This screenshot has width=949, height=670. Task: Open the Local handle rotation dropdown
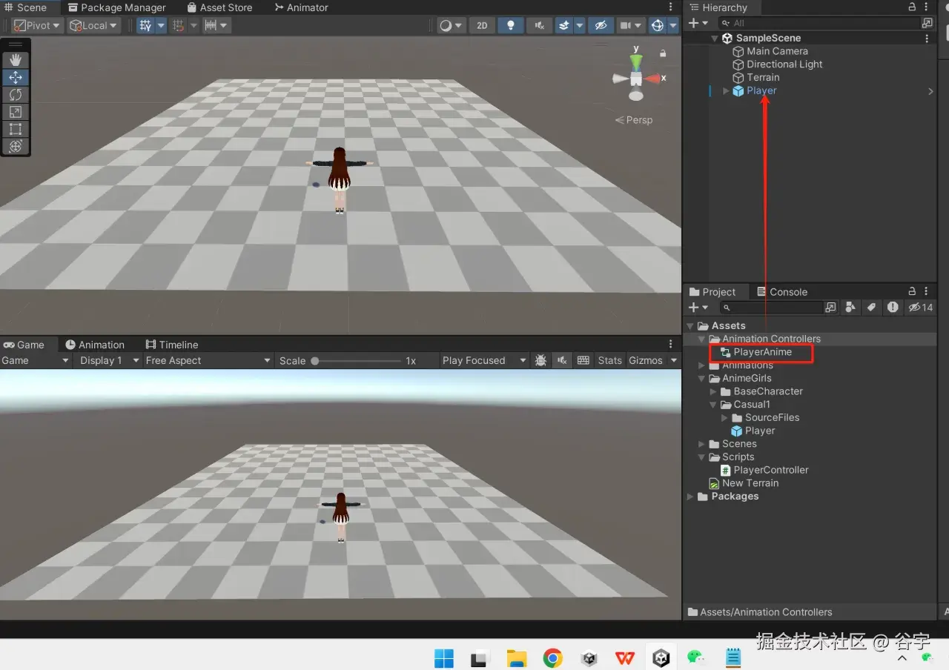(93, 25)
